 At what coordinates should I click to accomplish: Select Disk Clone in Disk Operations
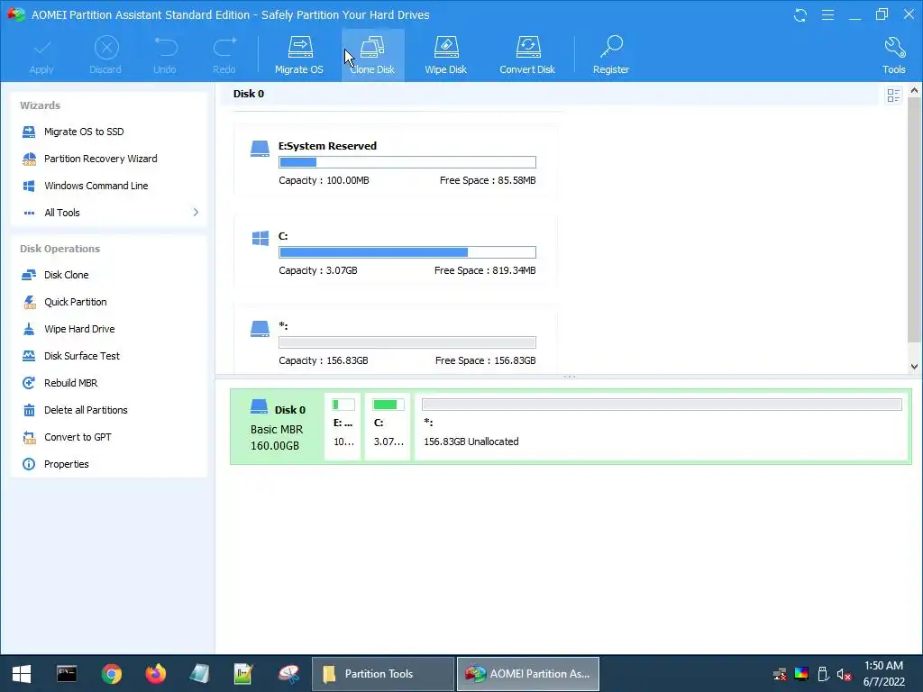(x=66, y=275)
